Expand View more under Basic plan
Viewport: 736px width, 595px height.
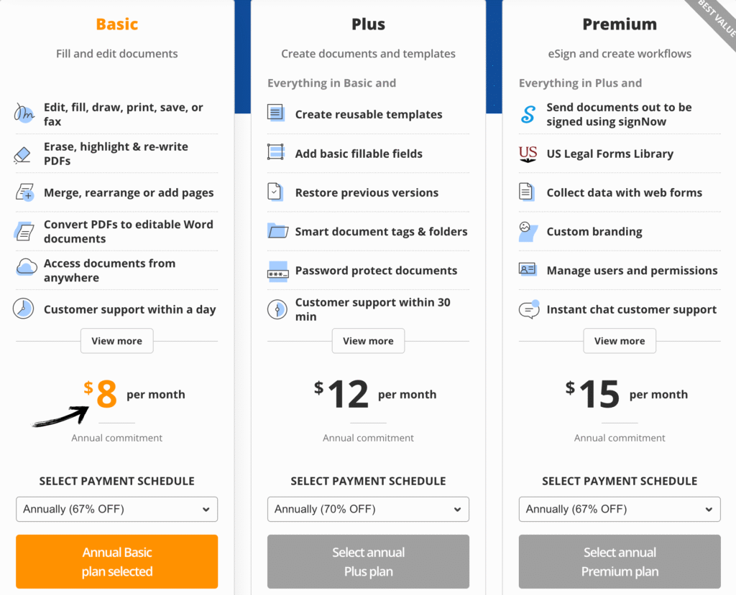pos(116,341)
